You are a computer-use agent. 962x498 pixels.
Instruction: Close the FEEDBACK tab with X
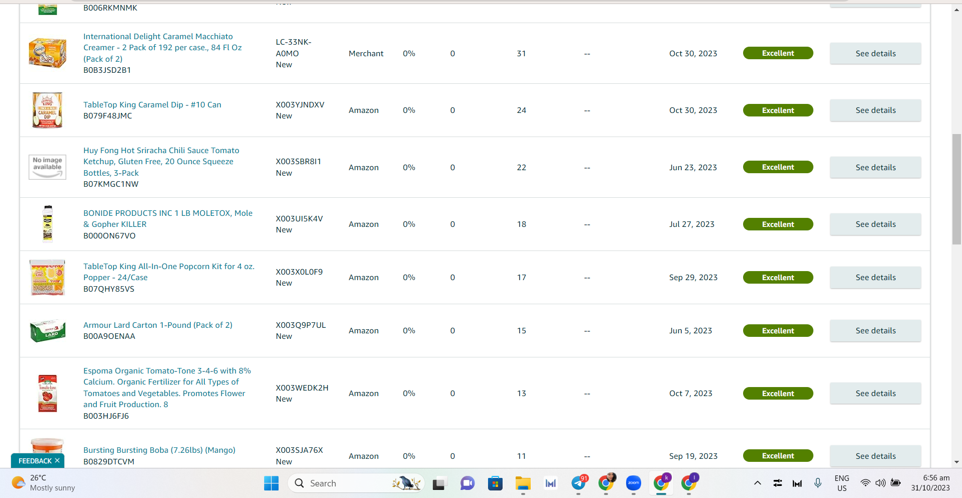(x=57, y=460)
